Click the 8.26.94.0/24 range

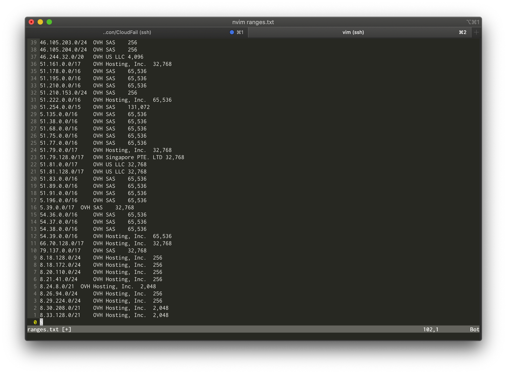(x=59, y=294)
